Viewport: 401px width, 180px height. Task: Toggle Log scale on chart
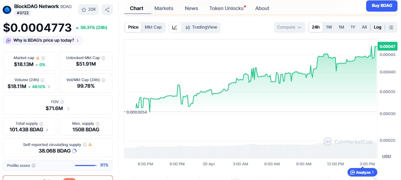tap(377, 27)
